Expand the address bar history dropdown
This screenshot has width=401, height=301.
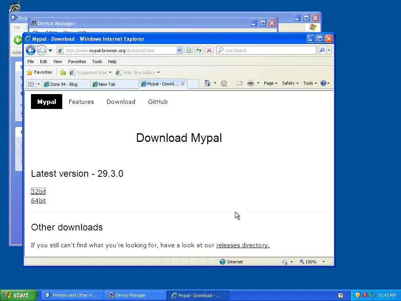[x=179, y=51]
